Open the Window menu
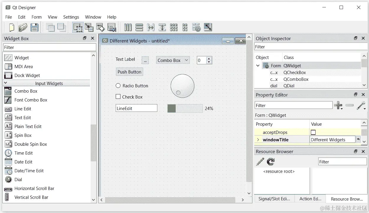The width and height of the screenshot is (369, 213). pyautogui.click(x=93, y=17)
